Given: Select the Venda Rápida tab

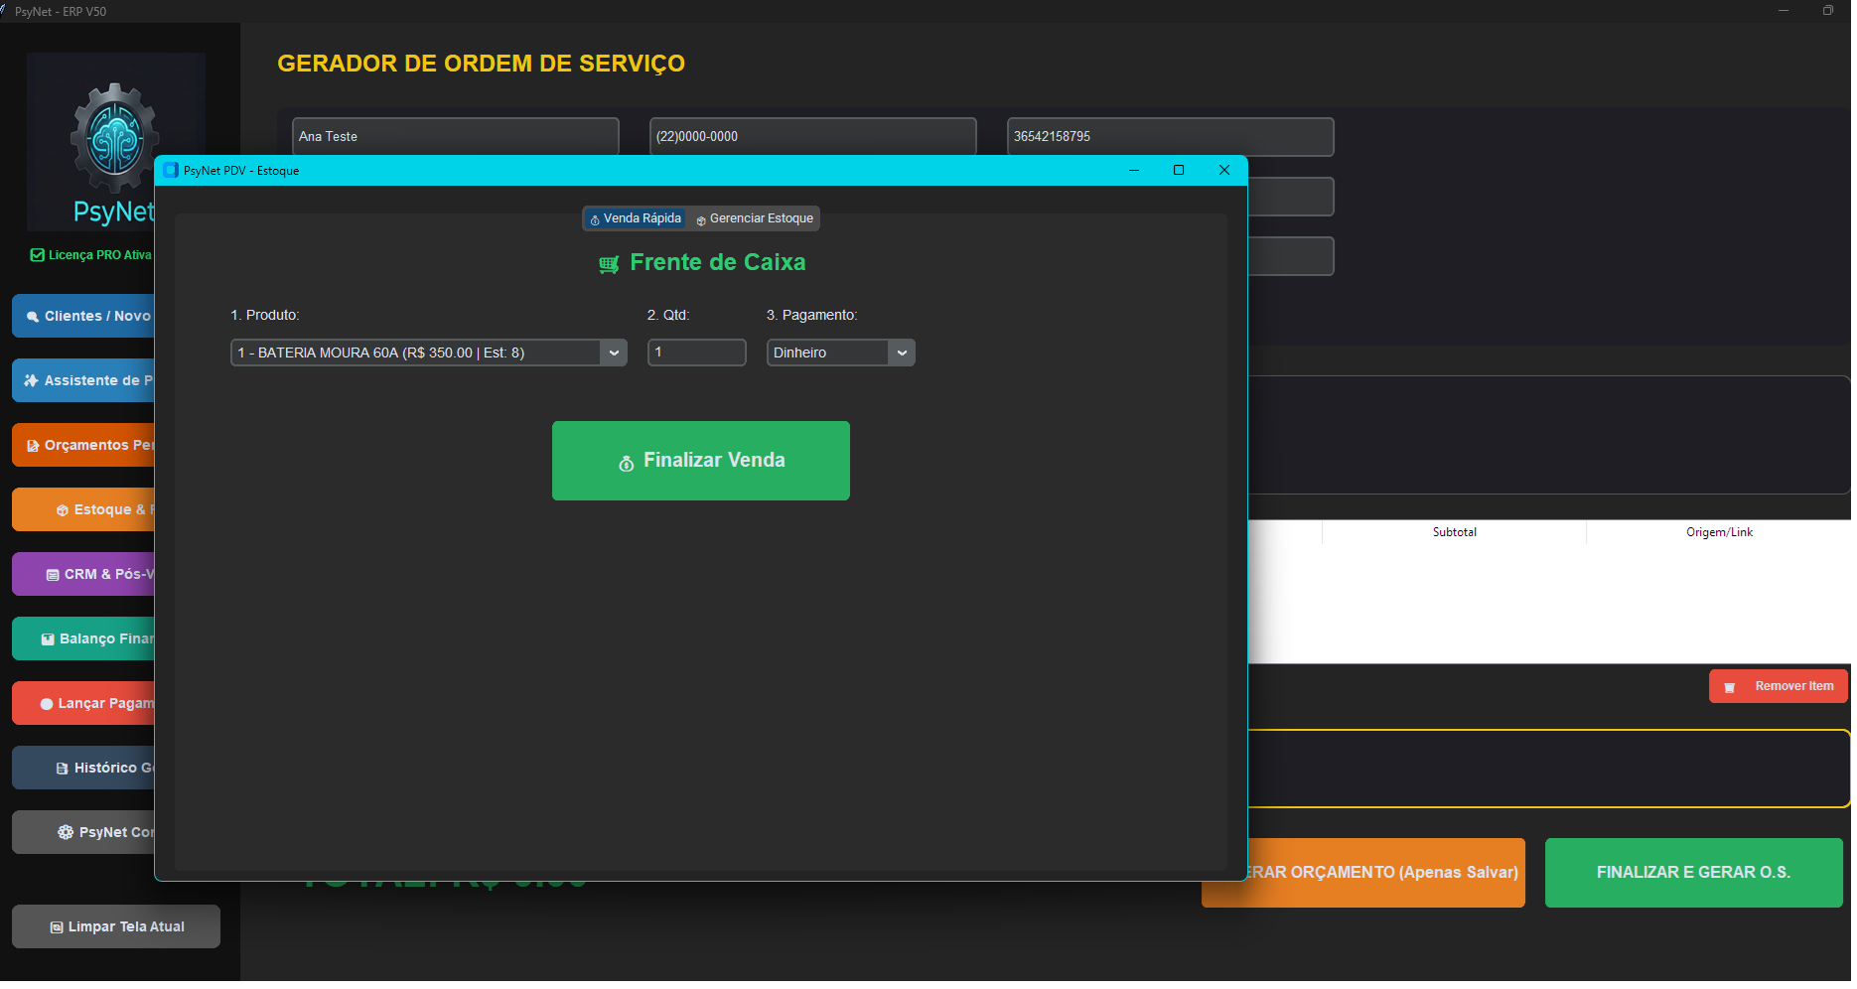Looking at the screenshot, I should 635,218.
